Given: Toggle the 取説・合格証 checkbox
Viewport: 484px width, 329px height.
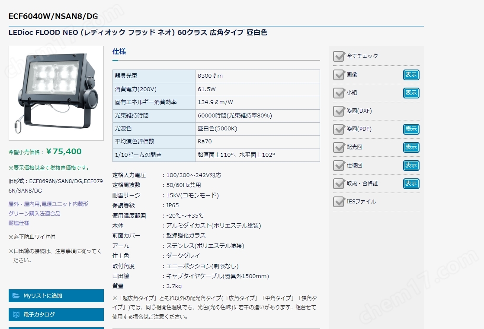Looking at the screenshot, I should (339, 183).
